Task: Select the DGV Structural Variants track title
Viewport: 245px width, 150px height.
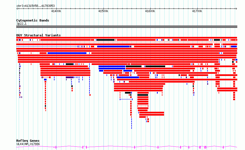Action: [x=39, y=35]
